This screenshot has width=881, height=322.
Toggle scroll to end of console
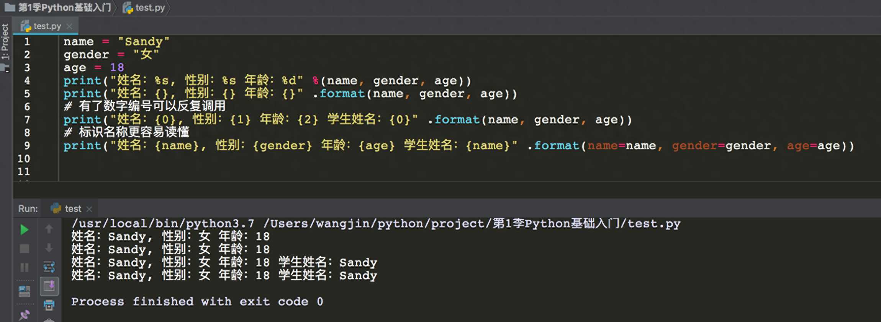tap(49, 286)
